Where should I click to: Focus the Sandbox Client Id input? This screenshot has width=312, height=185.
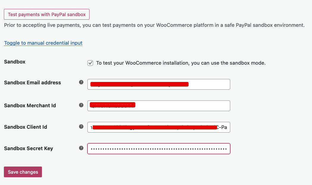[159, 127]
